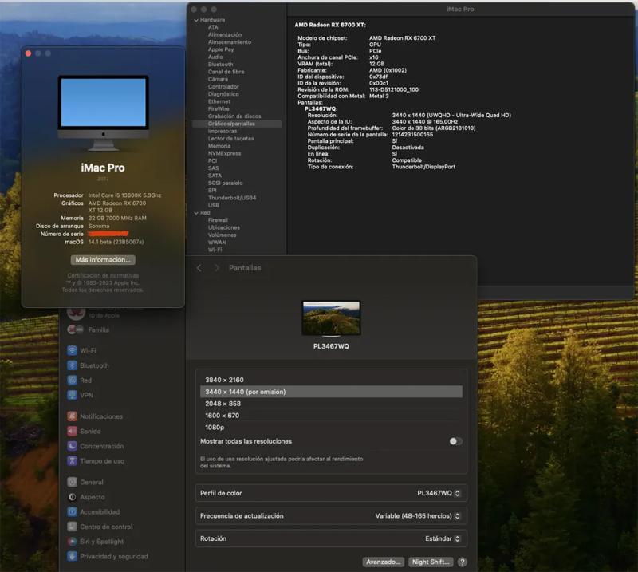Click the PL3467WQ display thumbnail
This screenshot has height=572, width=638.
coord(331,318)
